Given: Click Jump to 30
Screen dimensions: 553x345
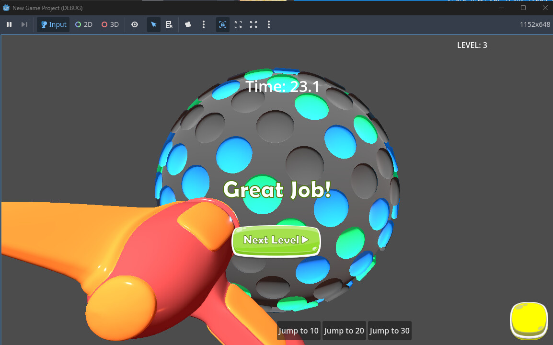Looking at the screenshot, I should [x=390, y=331].
